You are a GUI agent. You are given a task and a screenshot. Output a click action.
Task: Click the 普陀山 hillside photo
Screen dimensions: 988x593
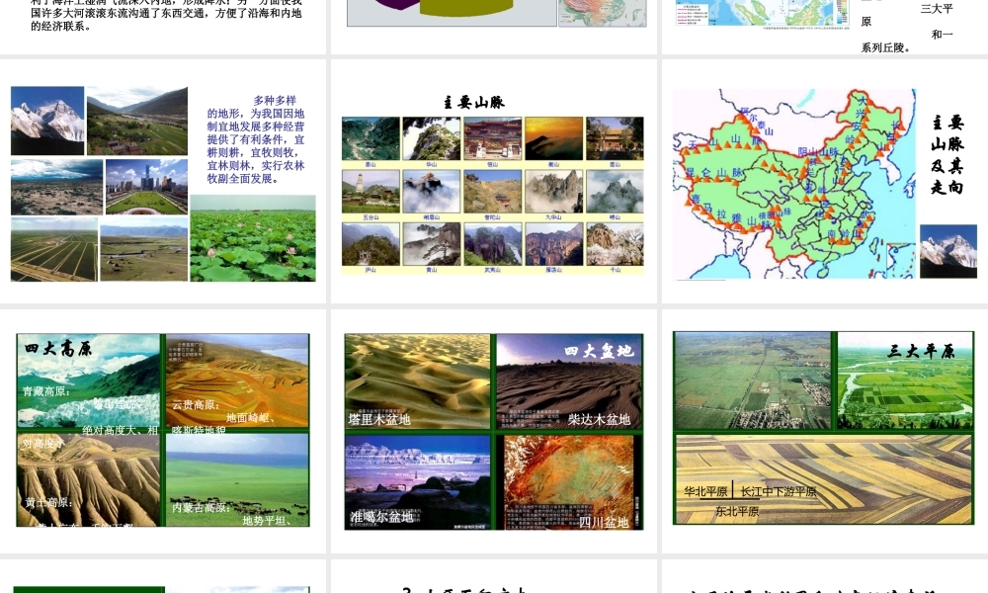coord(493,191)
